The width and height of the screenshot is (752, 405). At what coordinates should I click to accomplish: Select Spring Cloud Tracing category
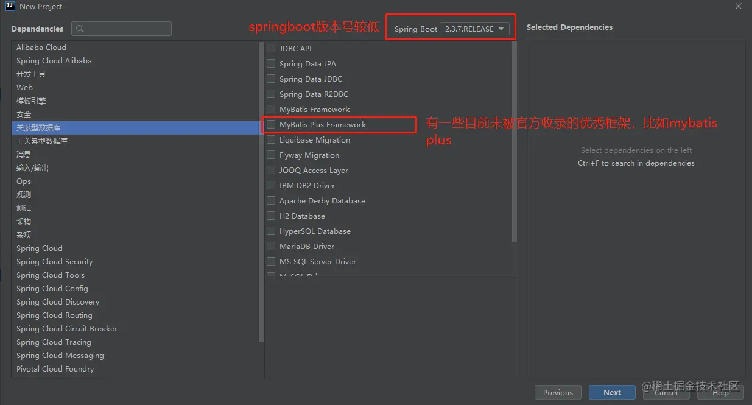click(135, 342)
